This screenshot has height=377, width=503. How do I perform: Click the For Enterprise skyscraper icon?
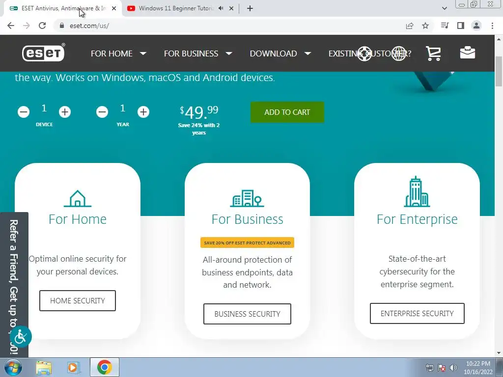pos(417,191)
